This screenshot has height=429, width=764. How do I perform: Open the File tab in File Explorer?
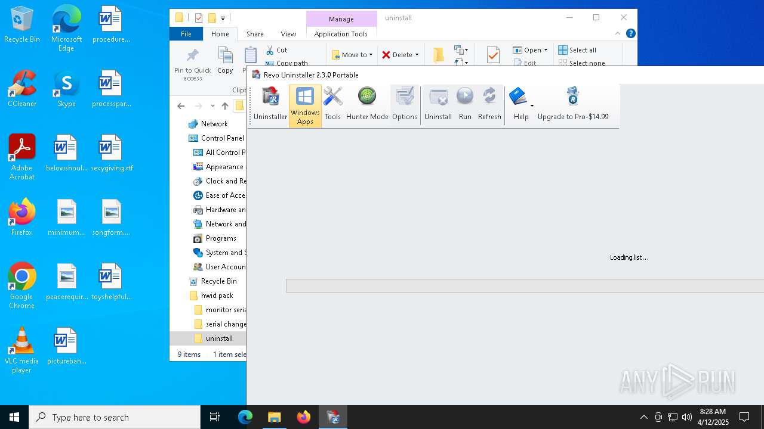[x=186, y=34]
